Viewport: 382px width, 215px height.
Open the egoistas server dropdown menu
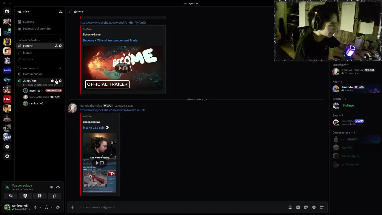(25, 11)
